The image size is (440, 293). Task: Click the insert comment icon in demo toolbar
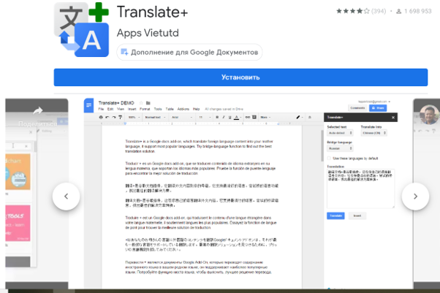pos(254,117)
